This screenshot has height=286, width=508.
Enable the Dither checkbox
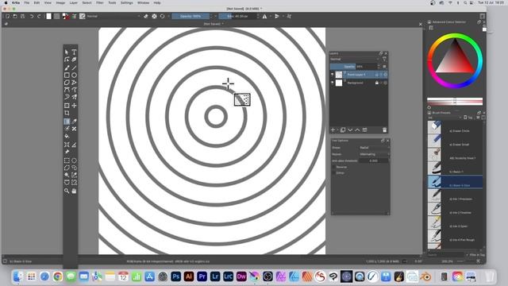click(333, 173)
